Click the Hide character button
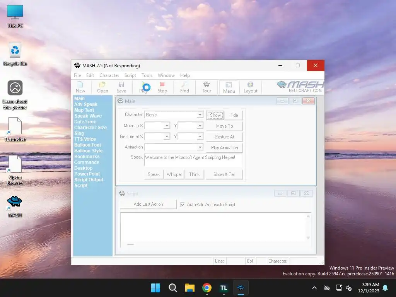Screen dimensions: 396x297 click(x=234, y=115)
